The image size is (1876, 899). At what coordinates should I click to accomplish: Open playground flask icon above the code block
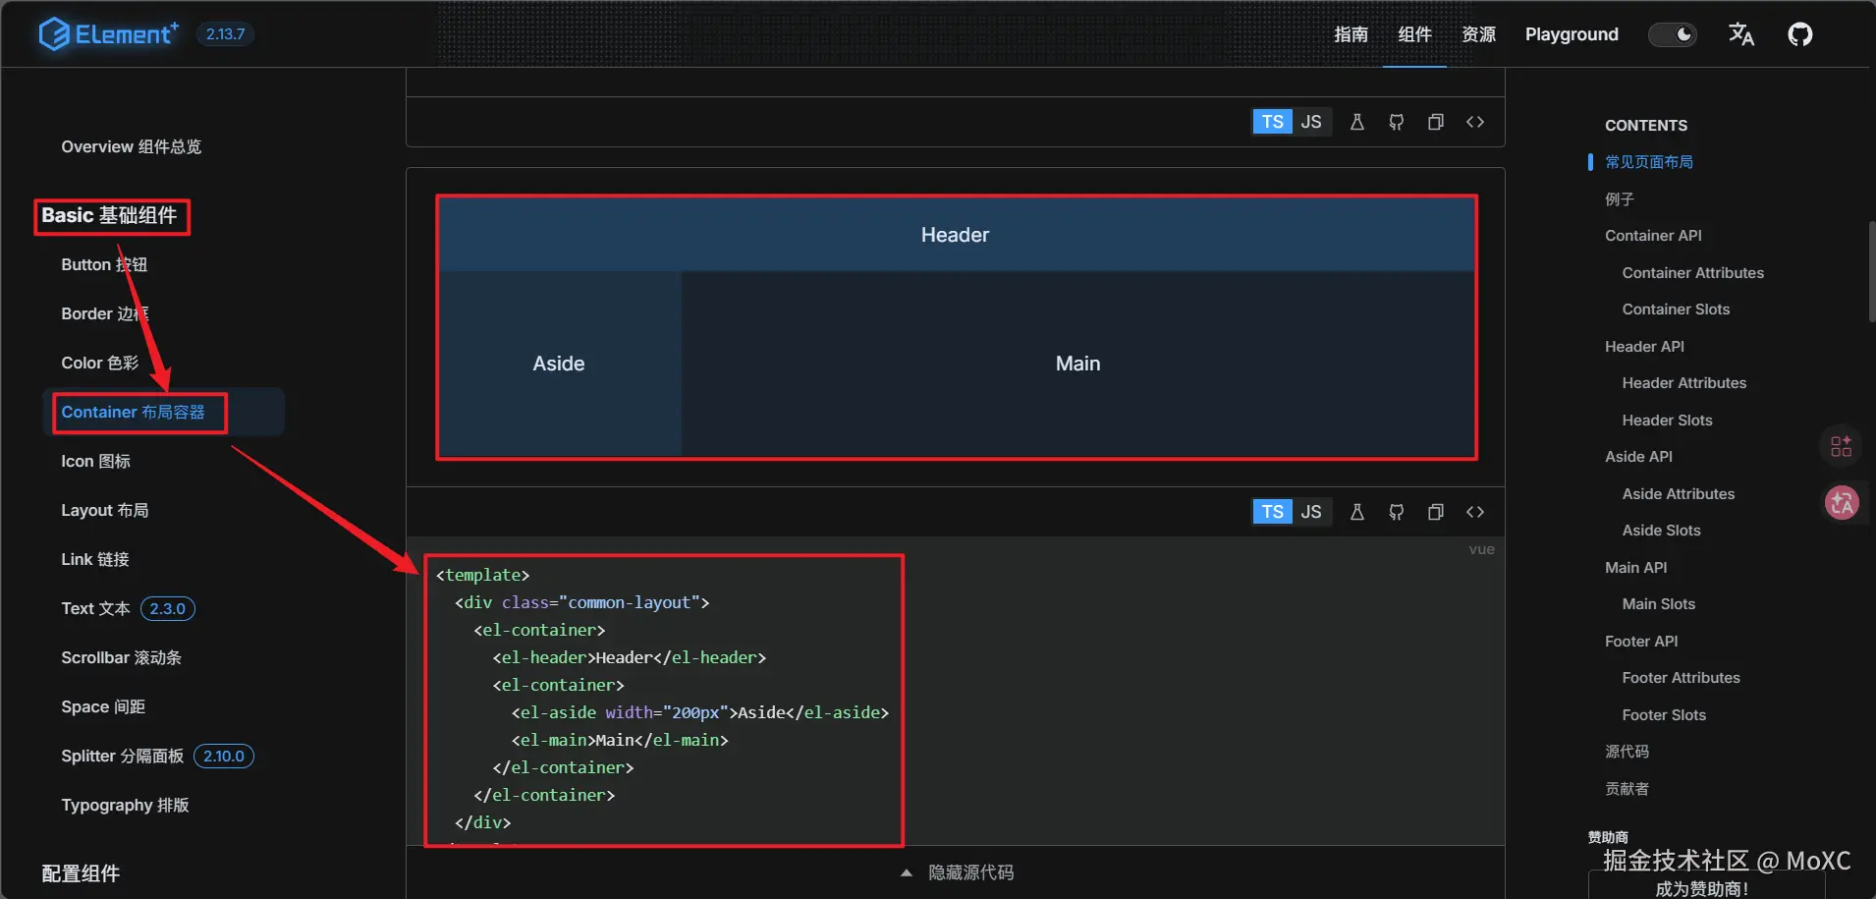tap(1357, 512)
